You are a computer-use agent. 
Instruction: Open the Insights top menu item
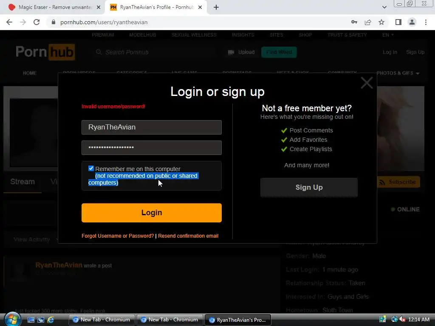tap(243, 35)
